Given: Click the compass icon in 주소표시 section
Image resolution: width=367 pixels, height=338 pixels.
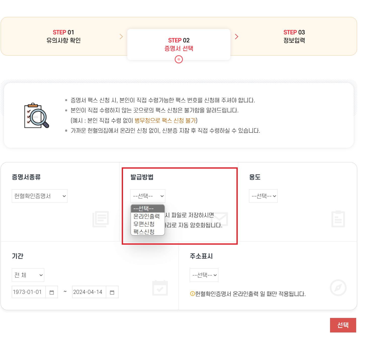Looking at the screenshot, I should click(x=338, y=288).
